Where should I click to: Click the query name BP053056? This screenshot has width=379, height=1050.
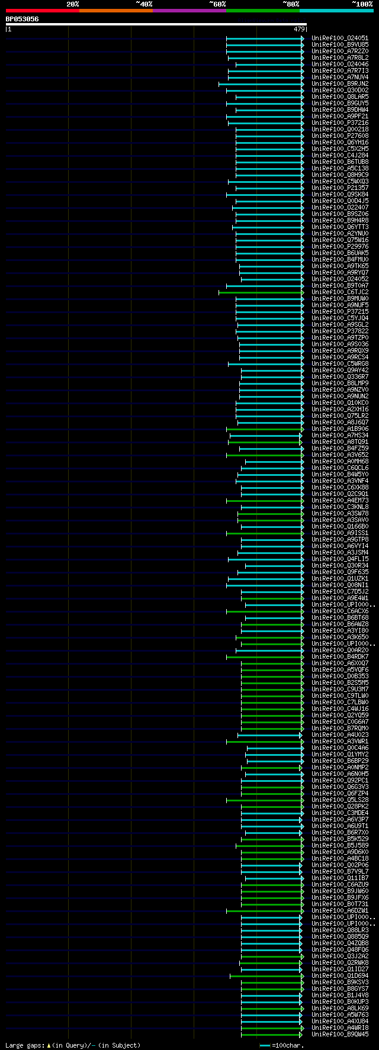pos(23,19)
